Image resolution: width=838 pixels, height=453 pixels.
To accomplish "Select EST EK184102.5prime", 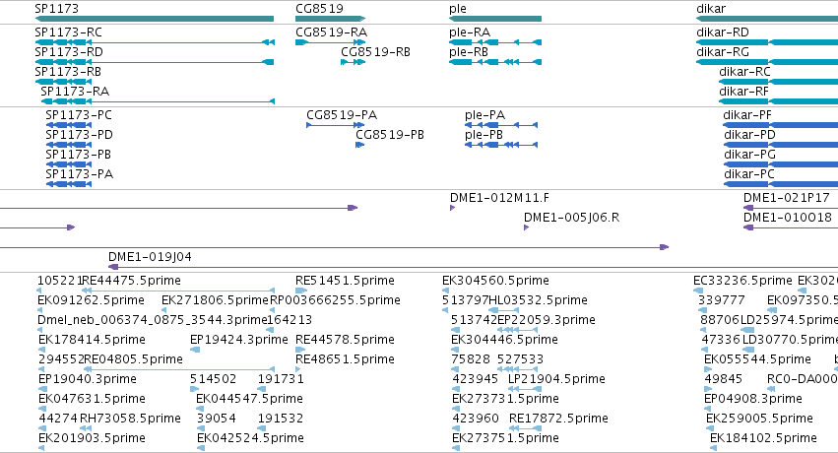I will [764, 438].
